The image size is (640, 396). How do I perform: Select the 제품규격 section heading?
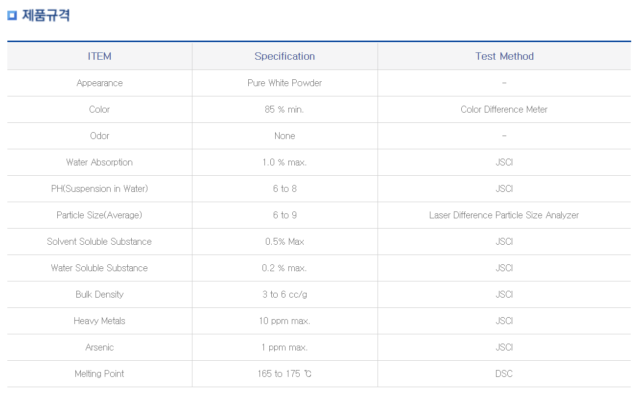click(46, 15)
